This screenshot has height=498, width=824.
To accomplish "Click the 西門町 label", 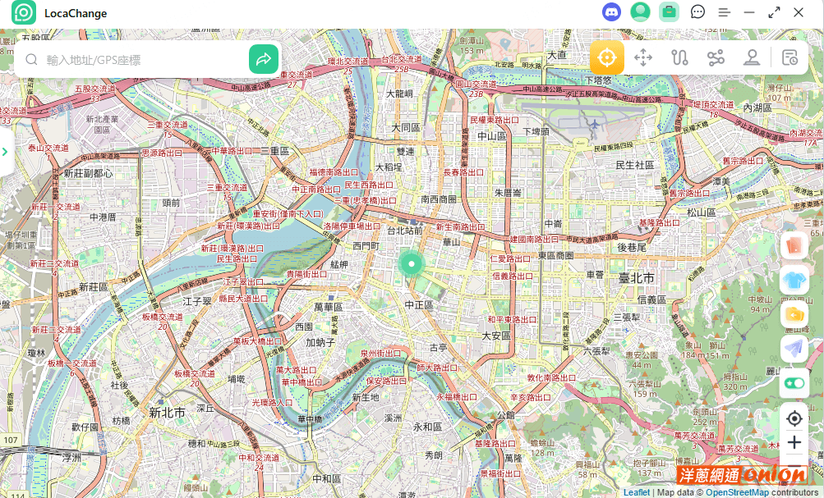I will [366, 245].
